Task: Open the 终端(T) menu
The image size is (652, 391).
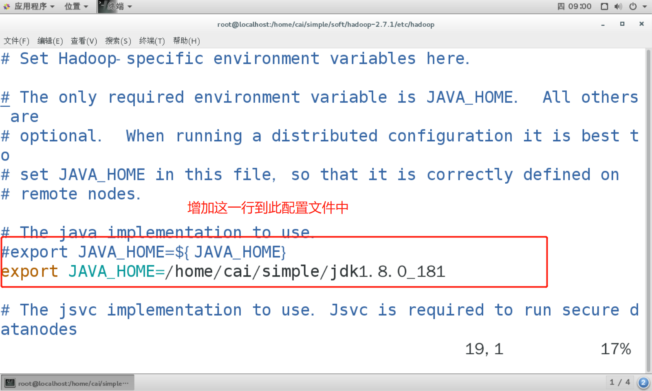Action: (x=152, y=41)
